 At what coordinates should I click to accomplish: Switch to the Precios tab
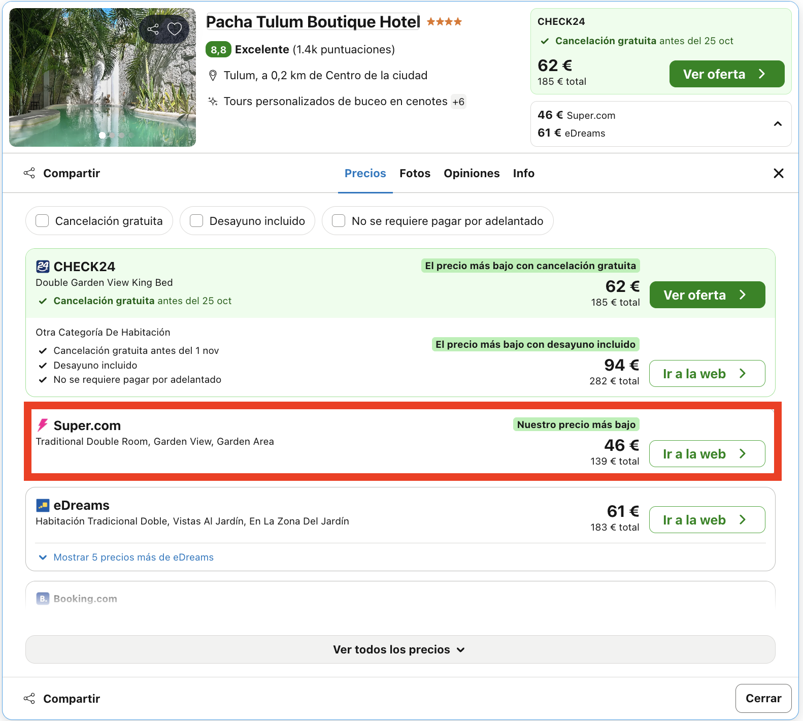coord(365,174)
